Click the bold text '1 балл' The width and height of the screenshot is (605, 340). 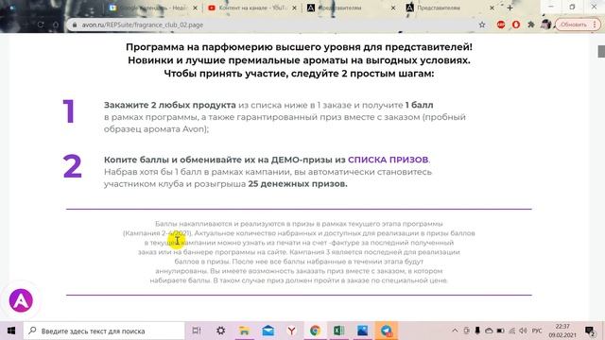pyautogui.click(x=419, y=105)
